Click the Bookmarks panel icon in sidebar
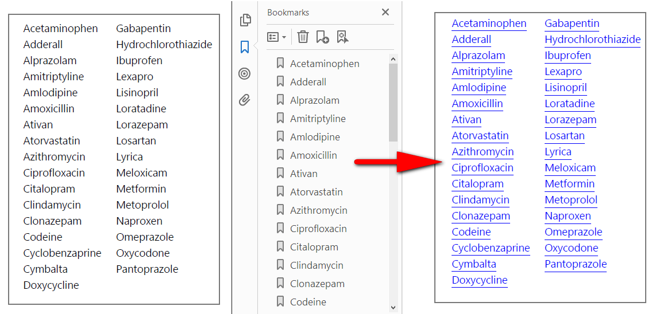Viewport: 648px width, 314px height. (245, 47)
